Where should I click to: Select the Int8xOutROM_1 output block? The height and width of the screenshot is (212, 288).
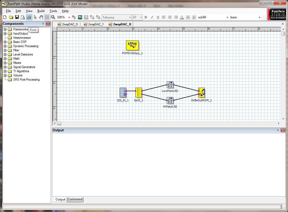(202, 92)
